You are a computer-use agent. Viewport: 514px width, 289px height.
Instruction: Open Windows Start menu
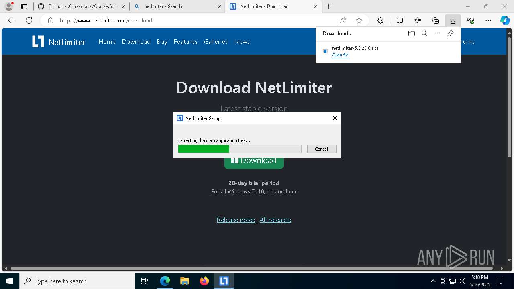[10, 281]
